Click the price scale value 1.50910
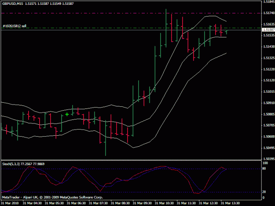Image resolution: width=275 pixels, height=206 pixels. click(x=269, y=103)
